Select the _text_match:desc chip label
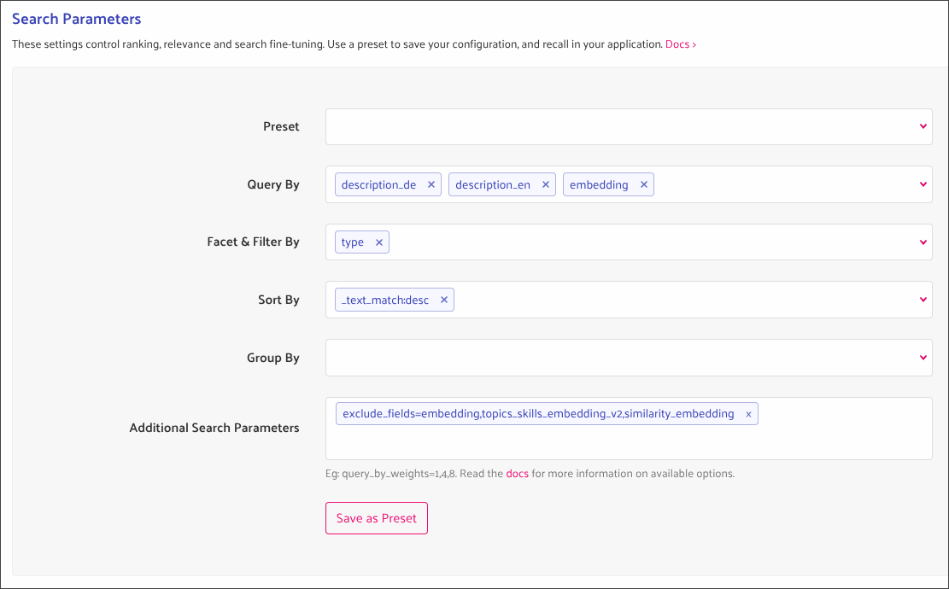Image resolution: width=949 pixels, height=589 pixels. click(x=384, y=300)
